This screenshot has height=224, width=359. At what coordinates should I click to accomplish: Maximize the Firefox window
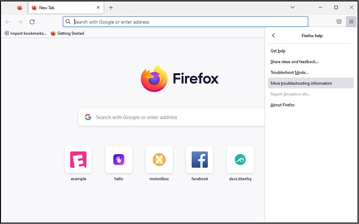336,7
